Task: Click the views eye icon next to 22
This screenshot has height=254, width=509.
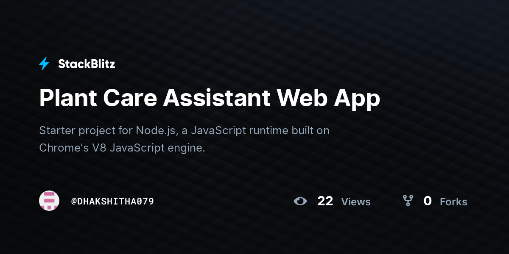Action: pos(300,202)
